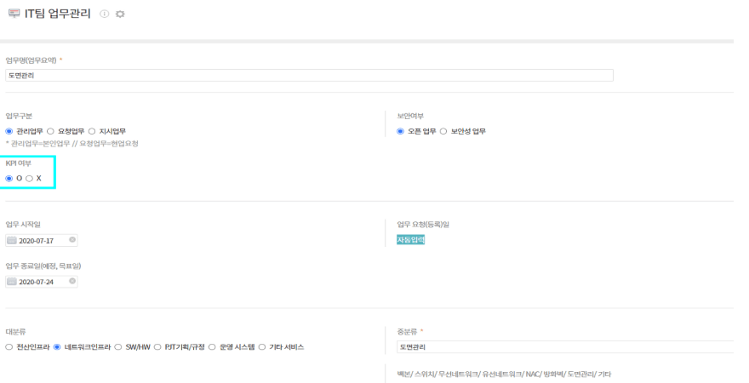
Task: Click the 업무 요청(등록)일 label
Action: tap(423, 225)
